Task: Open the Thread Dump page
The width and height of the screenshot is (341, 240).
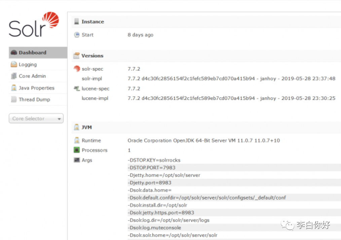Action: tap(38, 100)
